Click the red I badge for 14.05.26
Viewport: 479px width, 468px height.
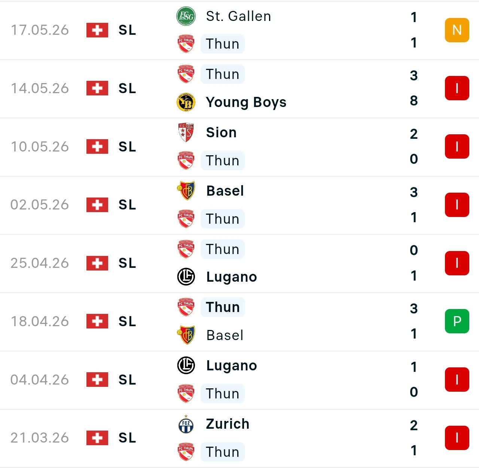pyautogui.click(x=457, y=88)
